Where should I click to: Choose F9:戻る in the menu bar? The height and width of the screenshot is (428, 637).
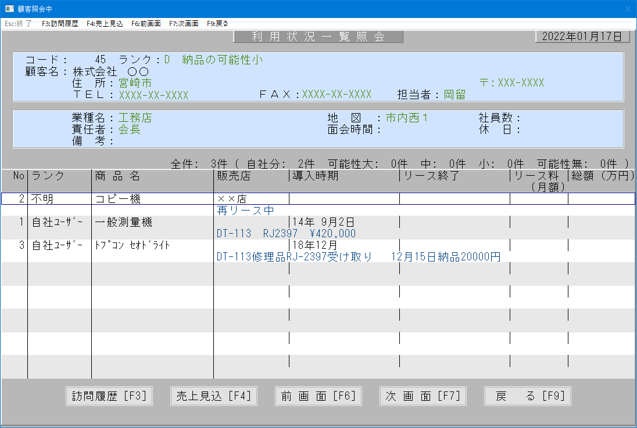[217, 24]
